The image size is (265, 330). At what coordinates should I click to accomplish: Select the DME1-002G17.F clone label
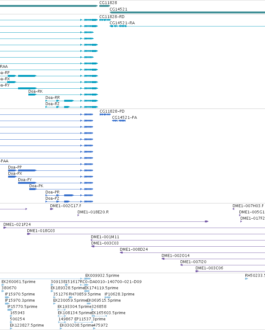pos(66,206)
